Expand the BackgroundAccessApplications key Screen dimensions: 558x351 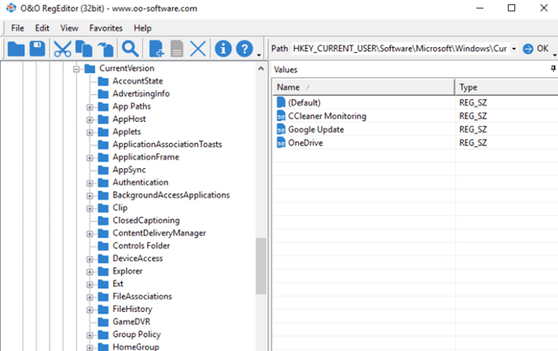click(90, 196)
